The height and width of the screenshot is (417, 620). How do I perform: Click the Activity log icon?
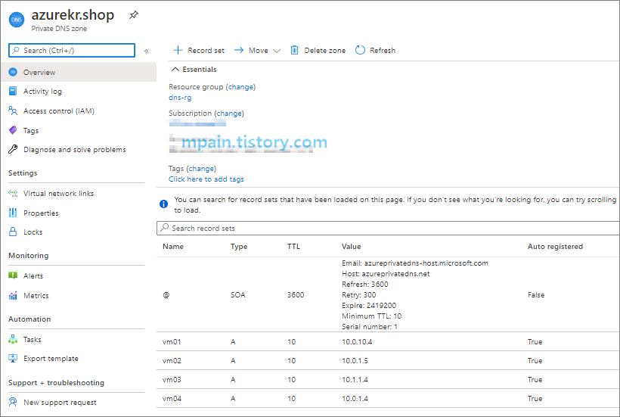[x=13, y=91]
